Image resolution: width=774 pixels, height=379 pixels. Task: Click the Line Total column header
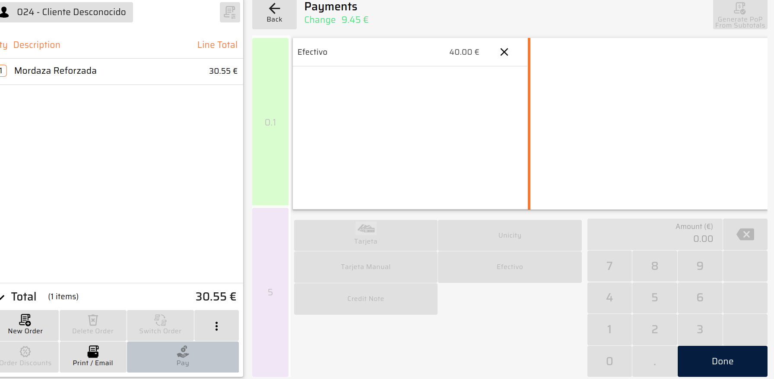point(217,45)
